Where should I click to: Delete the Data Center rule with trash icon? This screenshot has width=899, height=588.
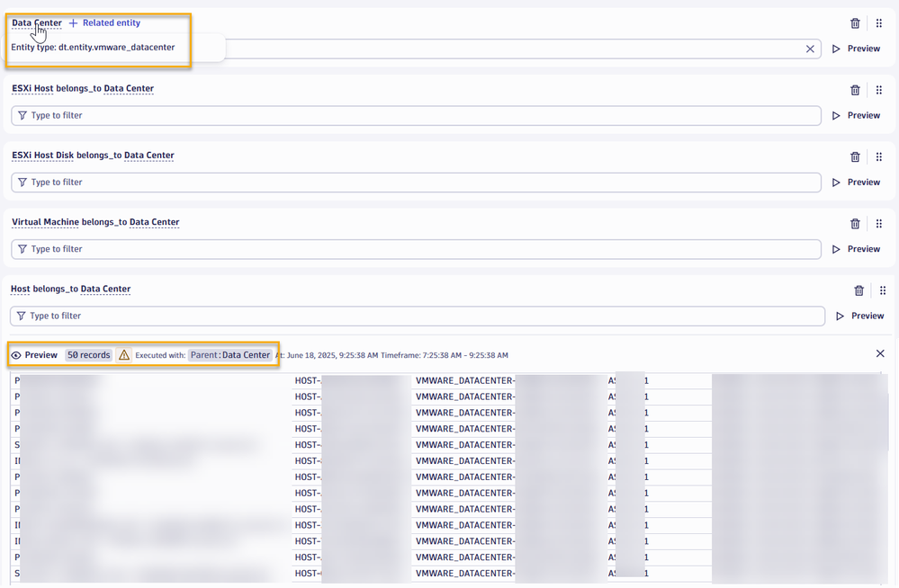tap(855, 23)
